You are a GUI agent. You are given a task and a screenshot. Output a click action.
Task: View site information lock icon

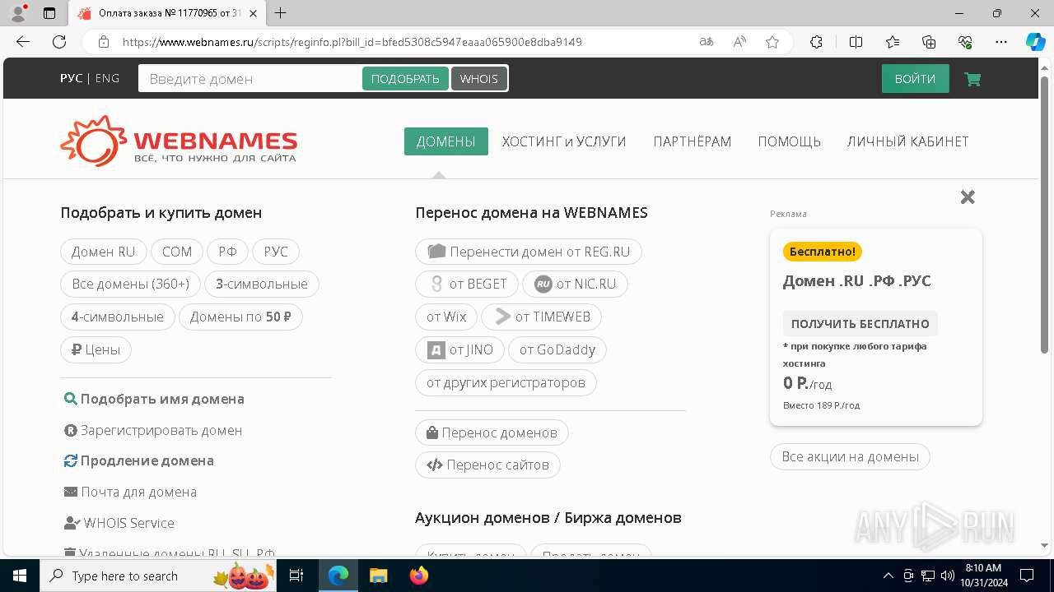coord(104,42)
